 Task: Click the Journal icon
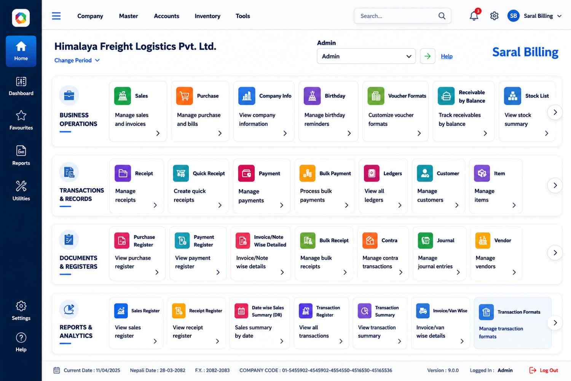point(425,240)
